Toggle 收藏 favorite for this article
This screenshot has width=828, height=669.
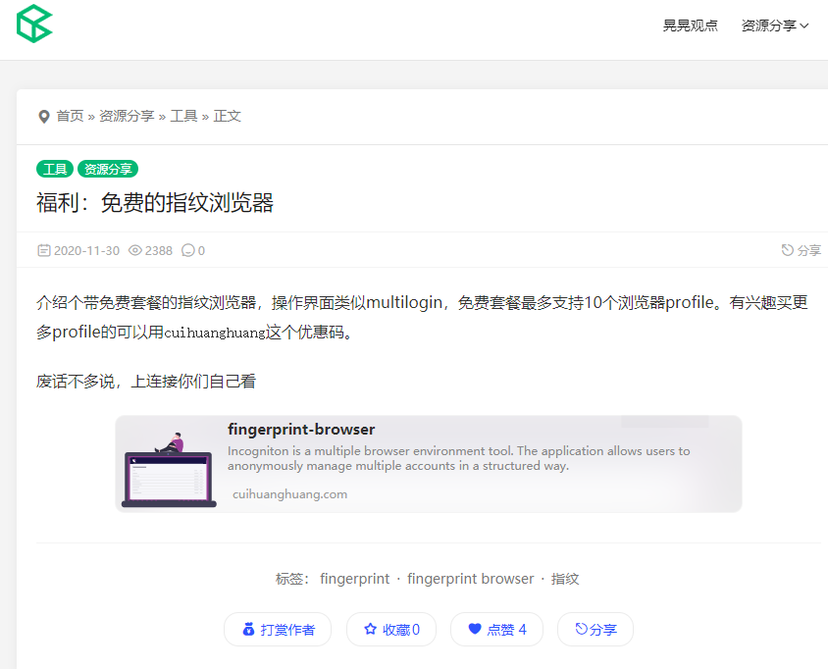[x=391, y=630]
